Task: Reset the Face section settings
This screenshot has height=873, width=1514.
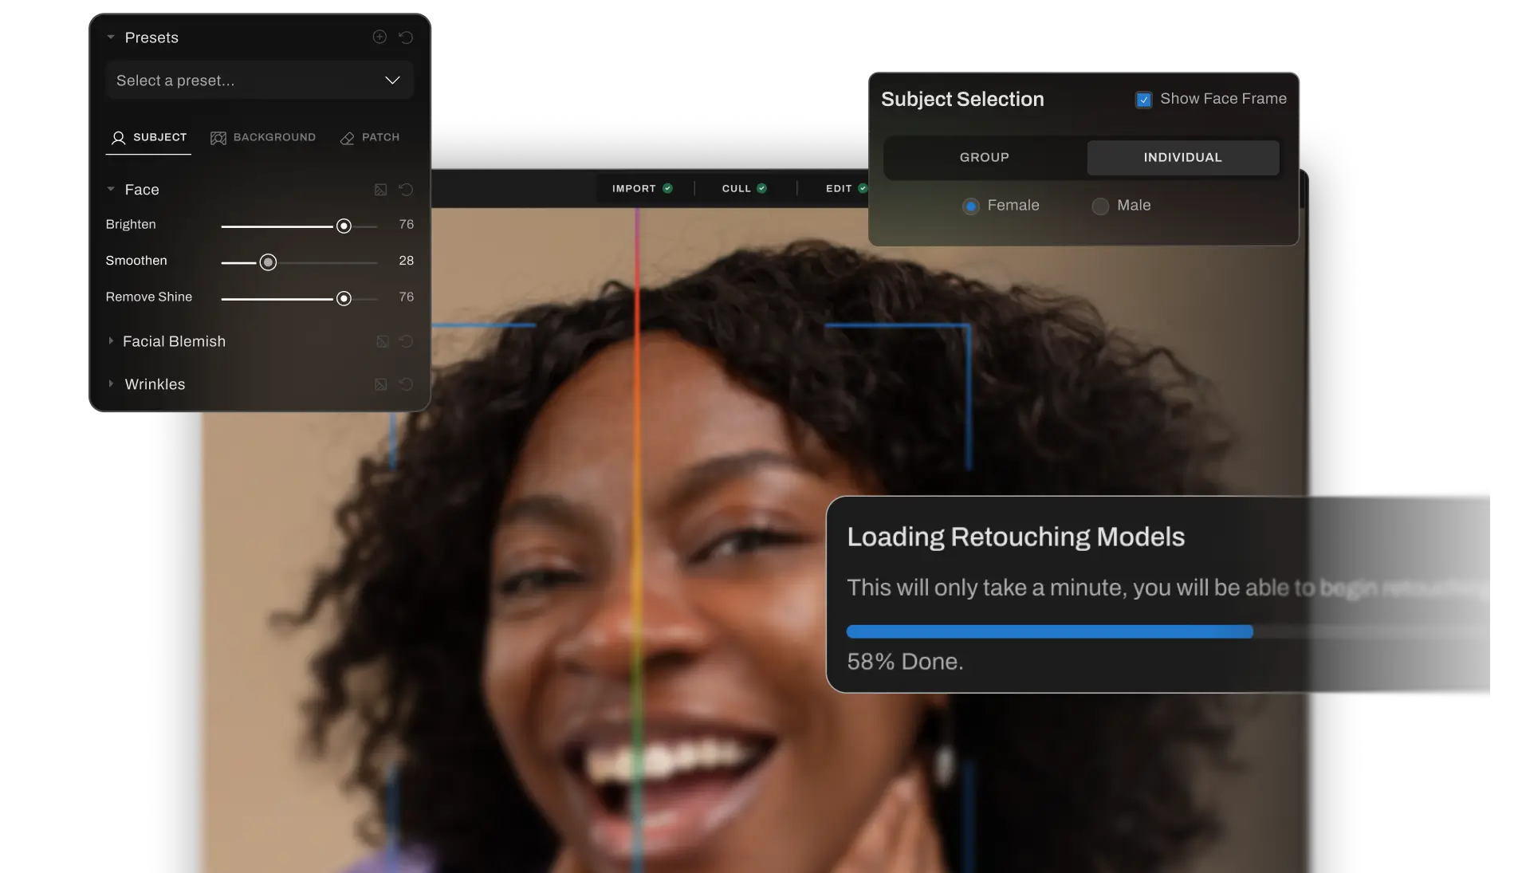Action: 406,190
